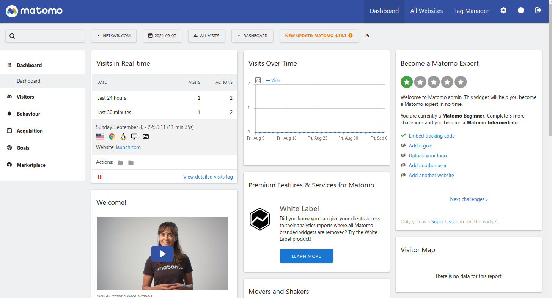Screen dimensions: 552x298
Task: Go to All Websites in top navigation
Action: click(x=426, y=11)
